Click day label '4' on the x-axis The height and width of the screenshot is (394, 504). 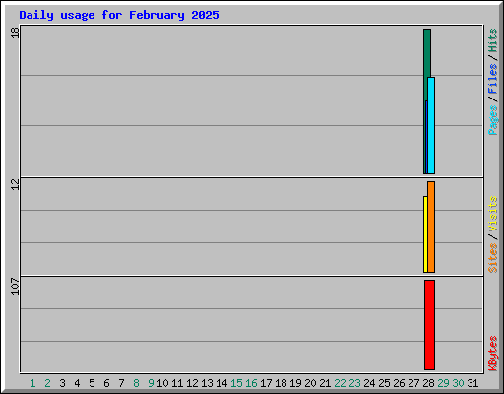point(77,383)
